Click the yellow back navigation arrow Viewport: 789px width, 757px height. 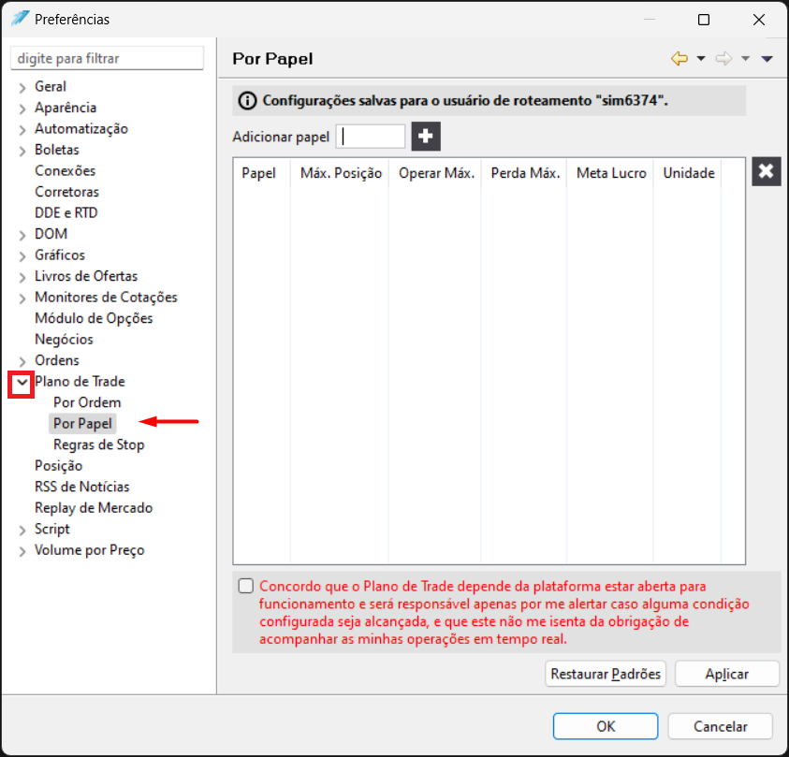click(x=679, y=59)
